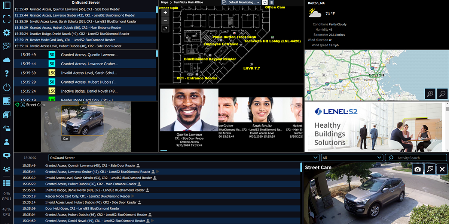Image resolution: width=449 pixels, height=224 pixels.
Task: Click the people group icon in sidebar
Action: point(6,169)
